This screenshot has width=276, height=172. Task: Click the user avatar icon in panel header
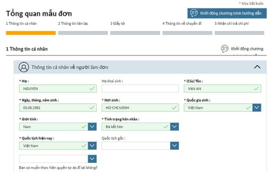click(24, 67)
